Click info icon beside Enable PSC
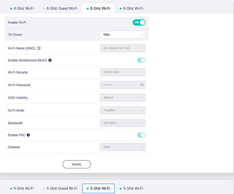Viewport: 234px width, 194px height. click(x=28, y=135)
